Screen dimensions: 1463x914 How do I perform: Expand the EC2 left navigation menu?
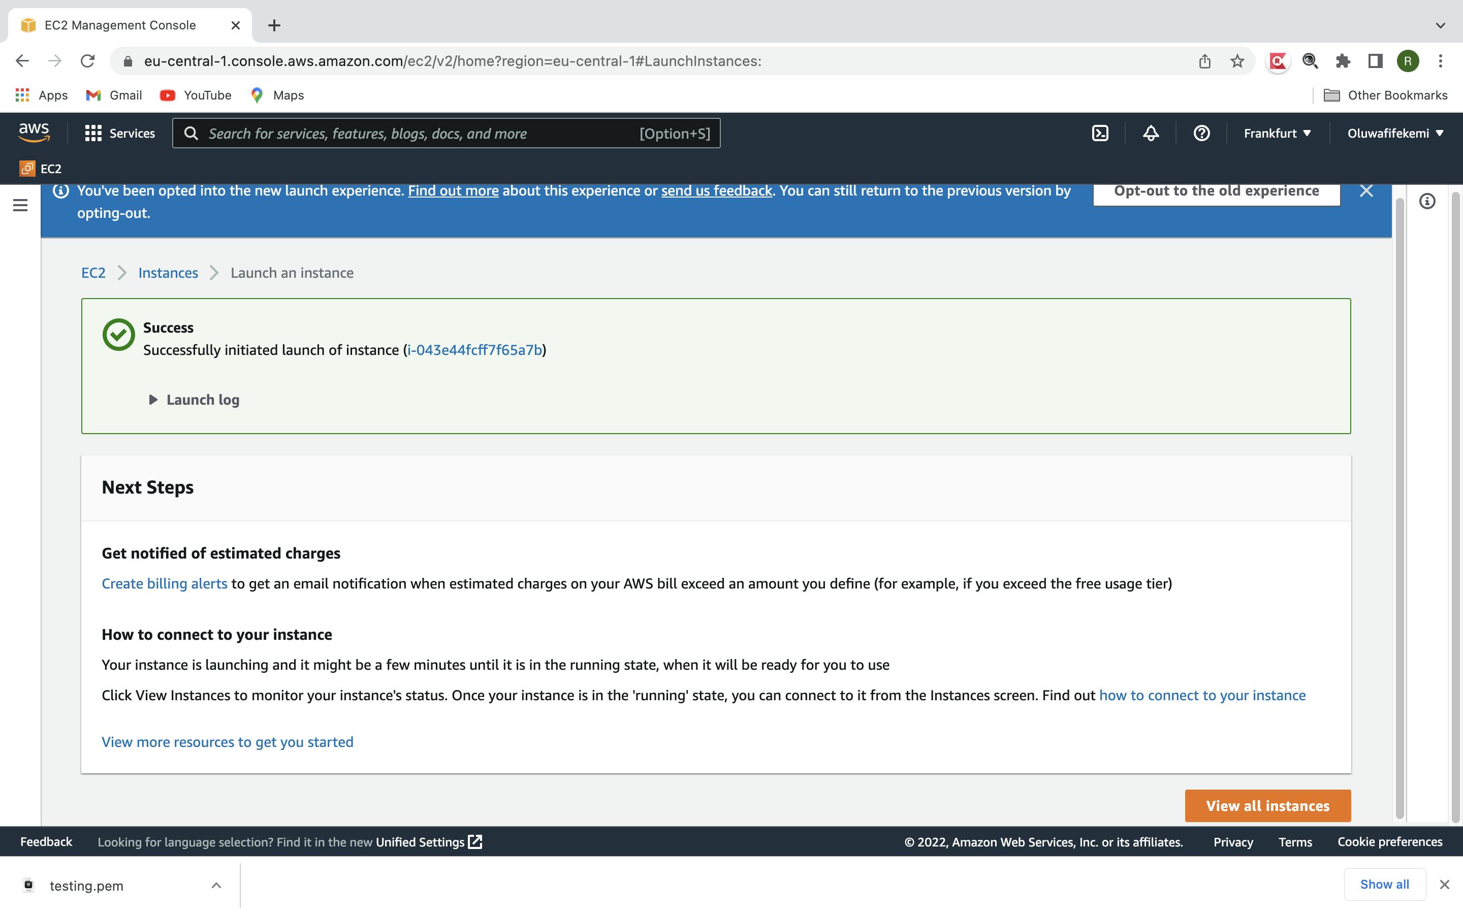(18, 205)
